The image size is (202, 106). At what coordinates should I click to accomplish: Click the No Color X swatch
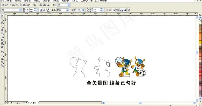tap(200, 20)
